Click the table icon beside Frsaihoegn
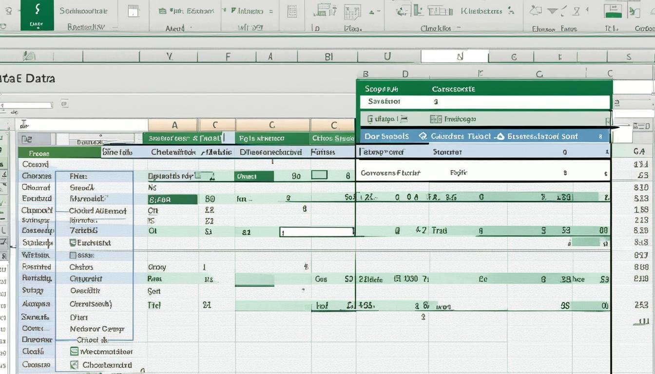The height and width of the screenshot is (374, 655). 436,119
